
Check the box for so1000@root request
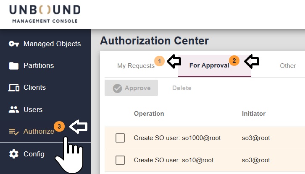[120, 138]
